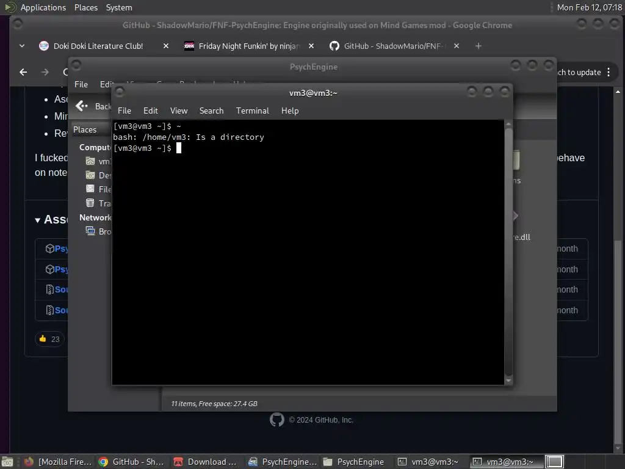Open the terminal File menu

125,111
